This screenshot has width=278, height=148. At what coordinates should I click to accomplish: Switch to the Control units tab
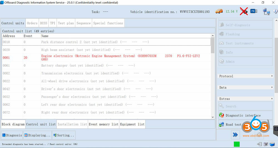point(13,23)
